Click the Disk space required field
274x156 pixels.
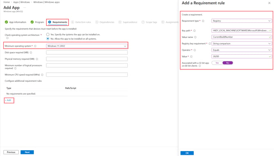pyautogui.click(x=87, y=53)
